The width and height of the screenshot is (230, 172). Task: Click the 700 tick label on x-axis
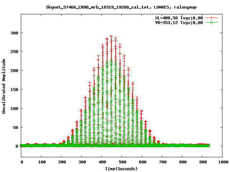tap(163, 162)
